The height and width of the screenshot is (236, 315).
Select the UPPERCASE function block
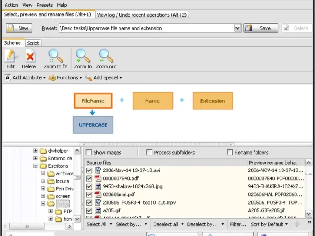pos(93,125)
